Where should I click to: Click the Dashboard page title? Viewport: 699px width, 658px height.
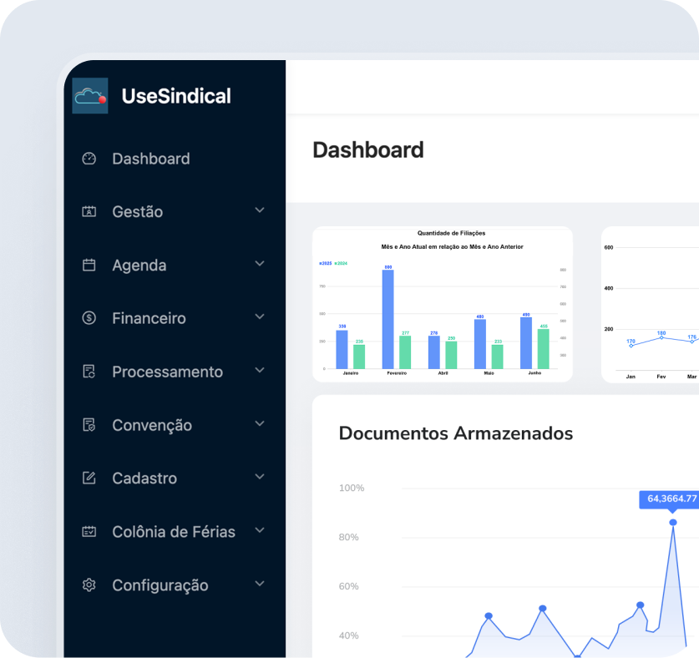[x=368, y=149]
